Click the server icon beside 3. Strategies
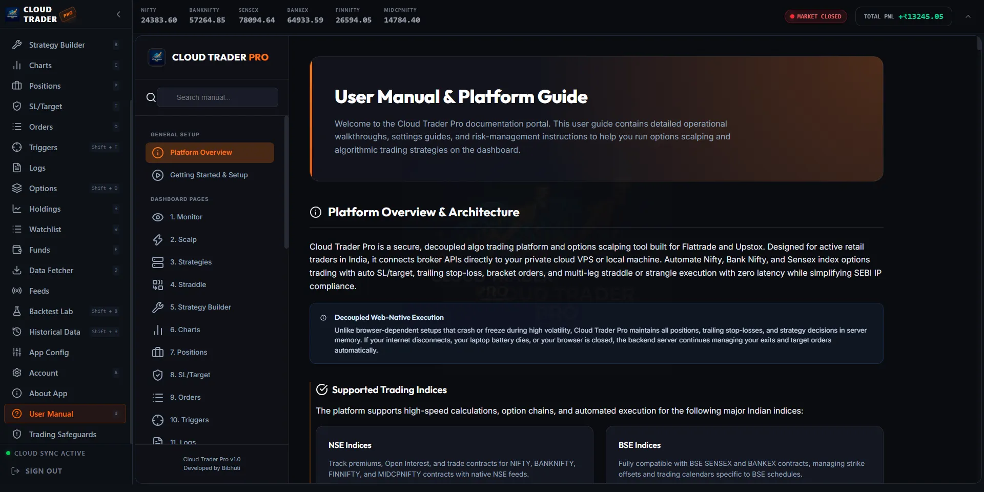984x492 pixels. [x=158, y=262]
